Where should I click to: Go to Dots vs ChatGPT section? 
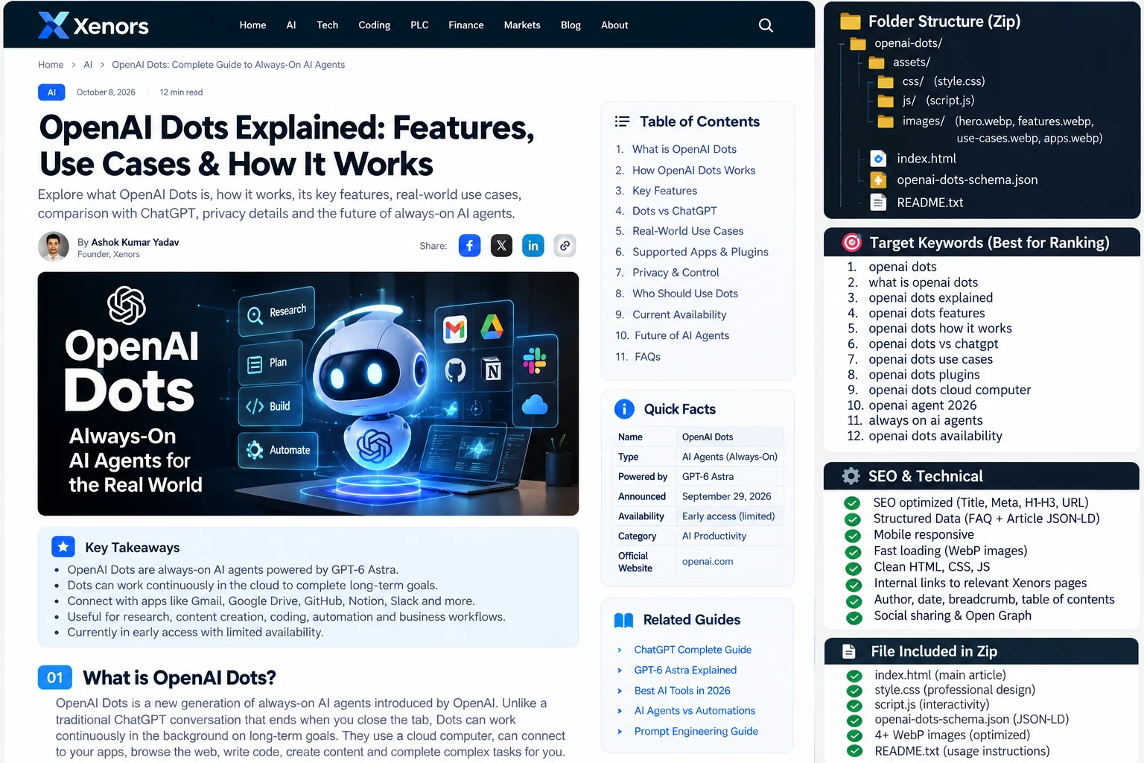click(x=675, y=211)
